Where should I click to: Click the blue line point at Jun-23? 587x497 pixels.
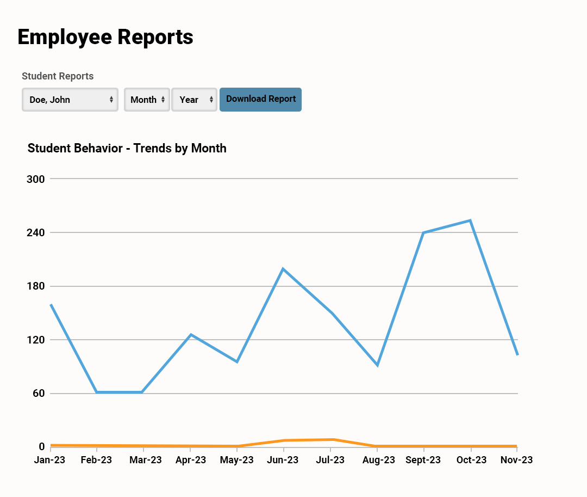pyautogui.click(x=283, y=269)
